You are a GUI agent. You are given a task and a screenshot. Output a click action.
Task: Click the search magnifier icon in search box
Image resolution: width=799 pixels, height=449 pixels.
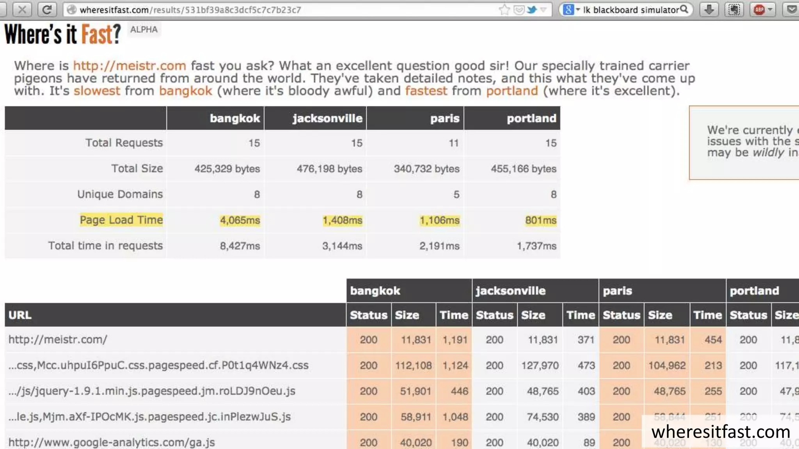click(x=684, y=10)
